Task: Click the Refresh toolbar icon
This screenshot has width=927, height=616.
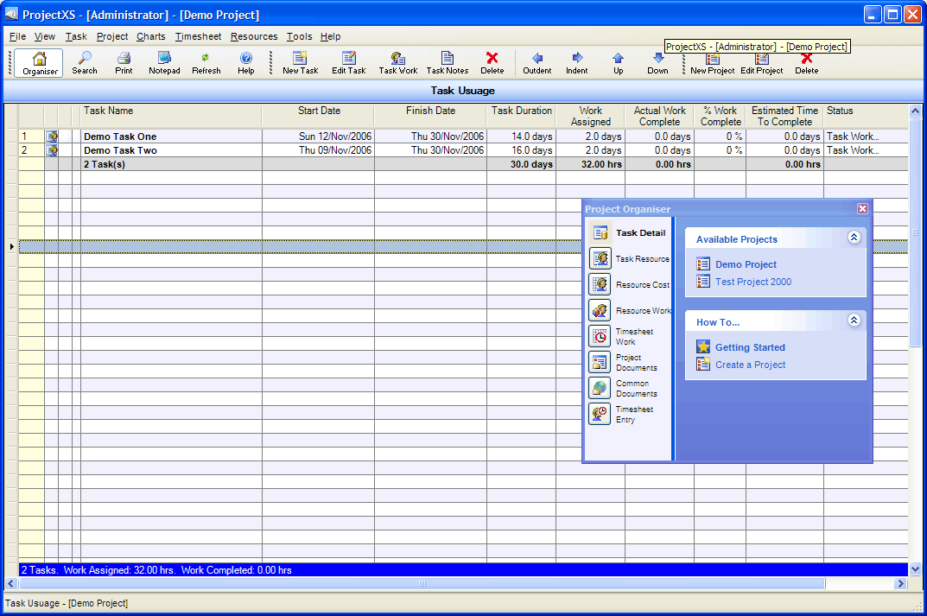Action: [206, 61]
